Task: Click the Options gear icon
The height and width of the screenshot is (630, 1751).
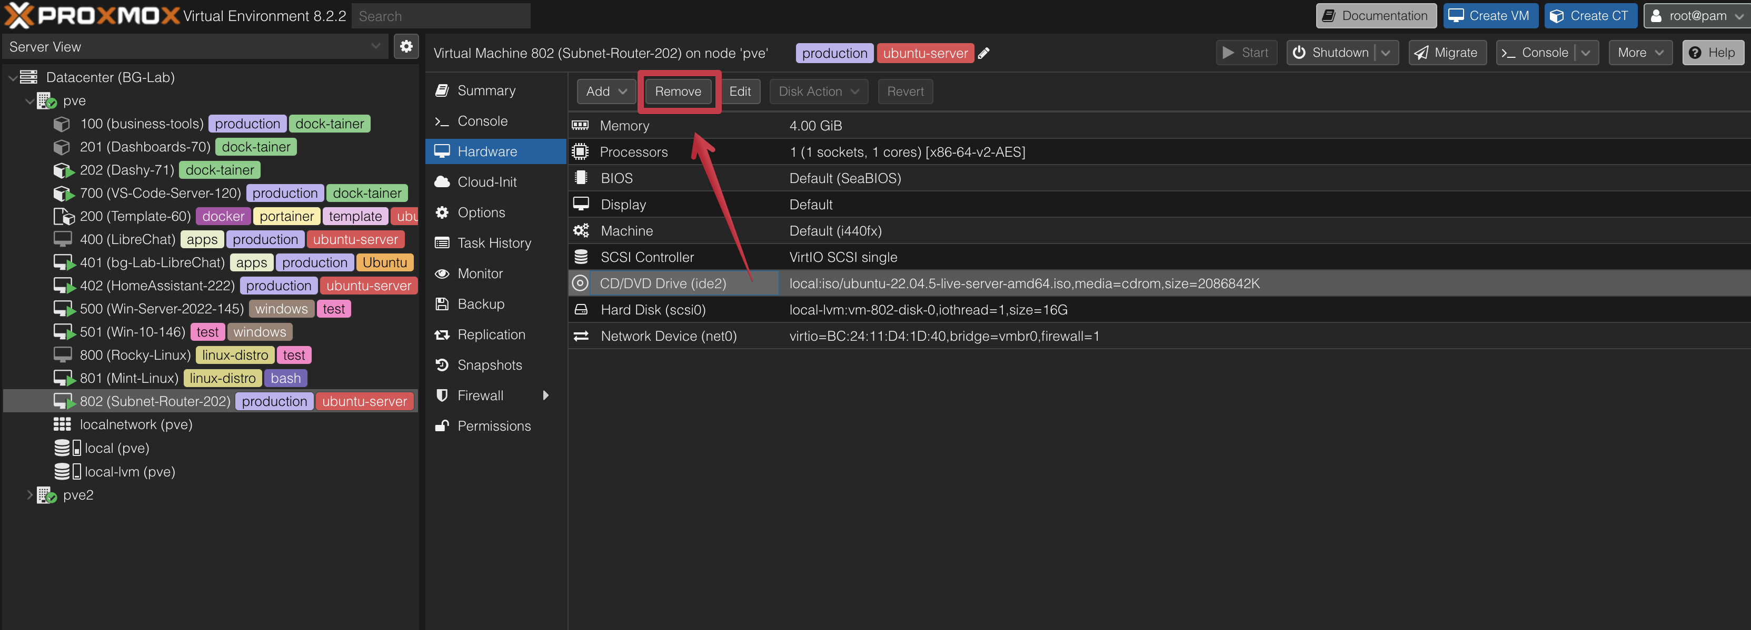Action: (x=443, y=212)
